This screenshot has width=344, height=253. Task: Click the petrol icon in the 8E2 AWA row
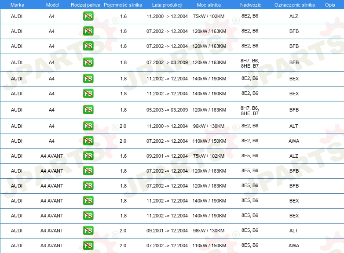coord(88,141)
